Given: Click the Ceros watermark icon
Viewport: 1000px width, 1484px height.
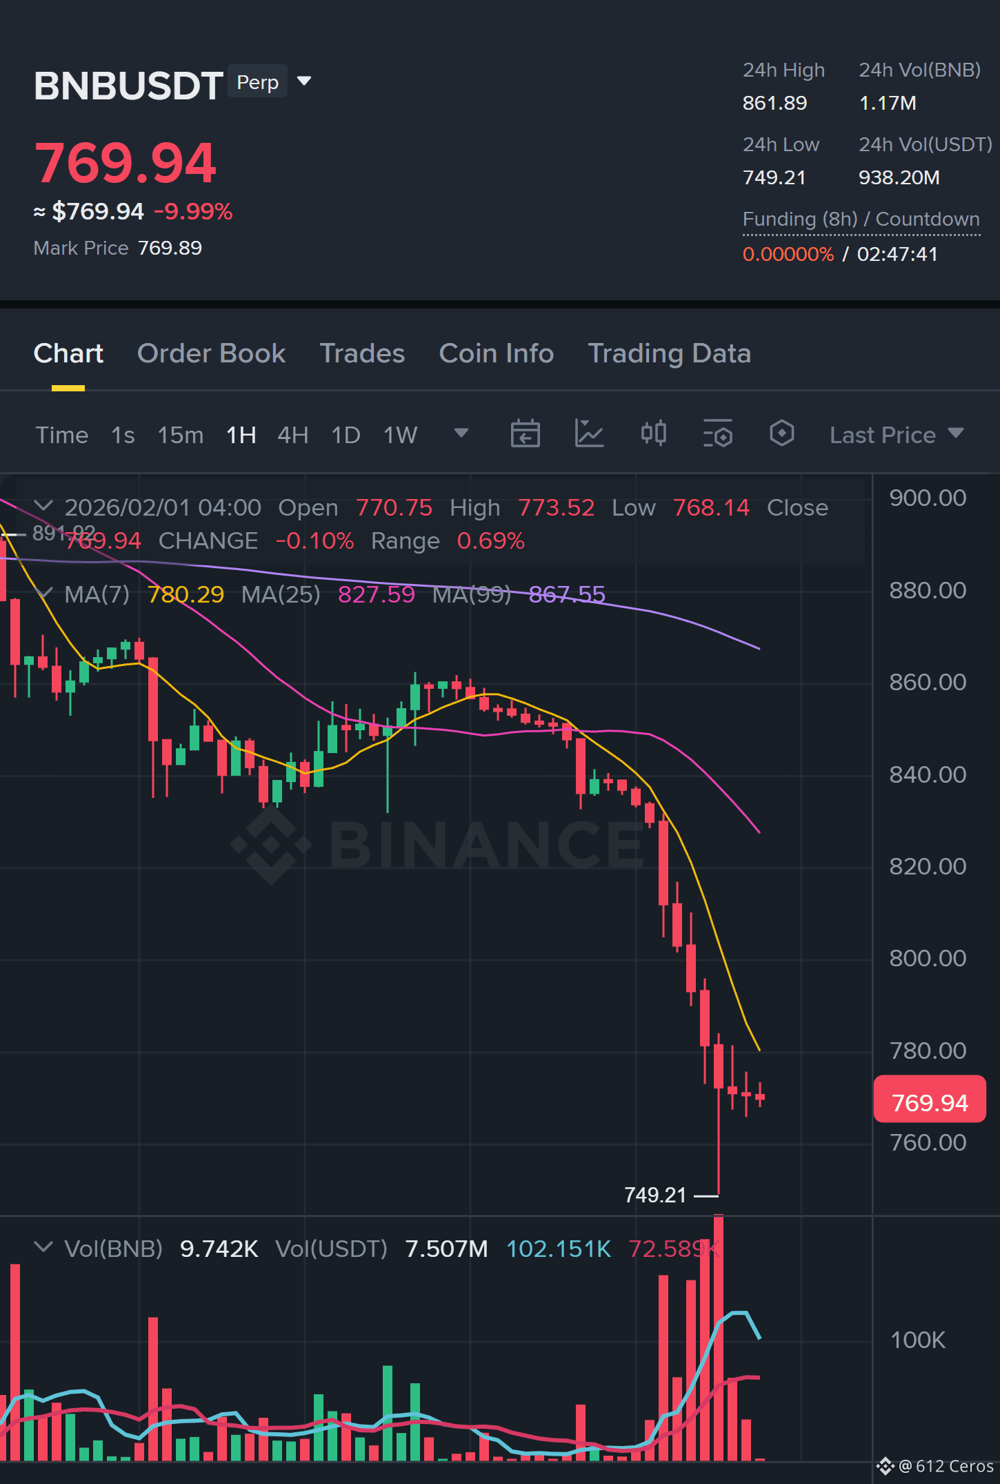Looking at the screenshot, I should 885,1465.
